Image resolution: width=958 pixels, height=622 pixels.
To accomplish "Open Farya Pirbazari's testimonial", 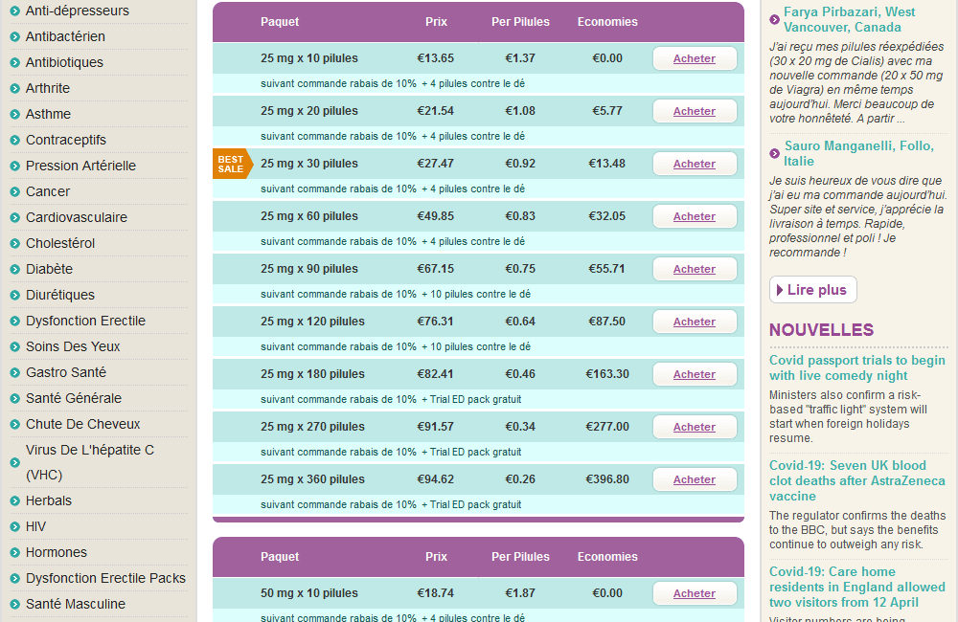I will coord(849,19).
